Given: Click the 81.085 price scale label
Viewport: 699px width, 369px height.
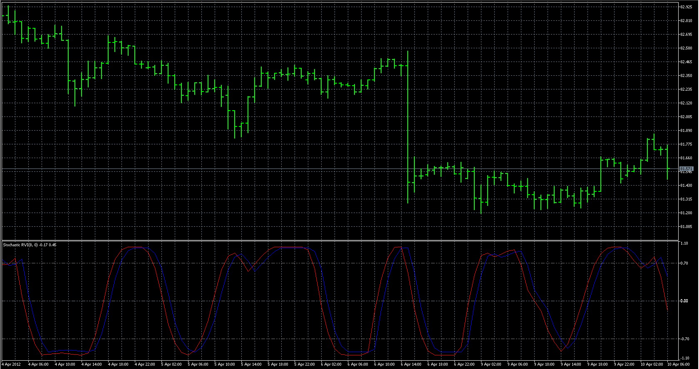Looking at the screenshot, I should coord(686,227).
